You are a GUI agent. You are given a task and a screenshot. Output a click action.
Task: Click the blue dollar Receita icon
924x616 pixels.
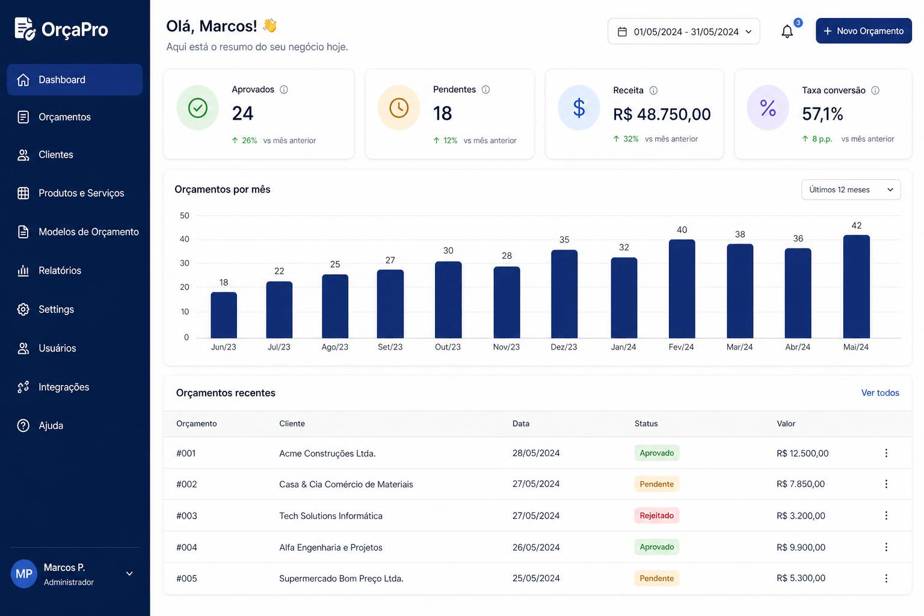(x=579, y=108)
